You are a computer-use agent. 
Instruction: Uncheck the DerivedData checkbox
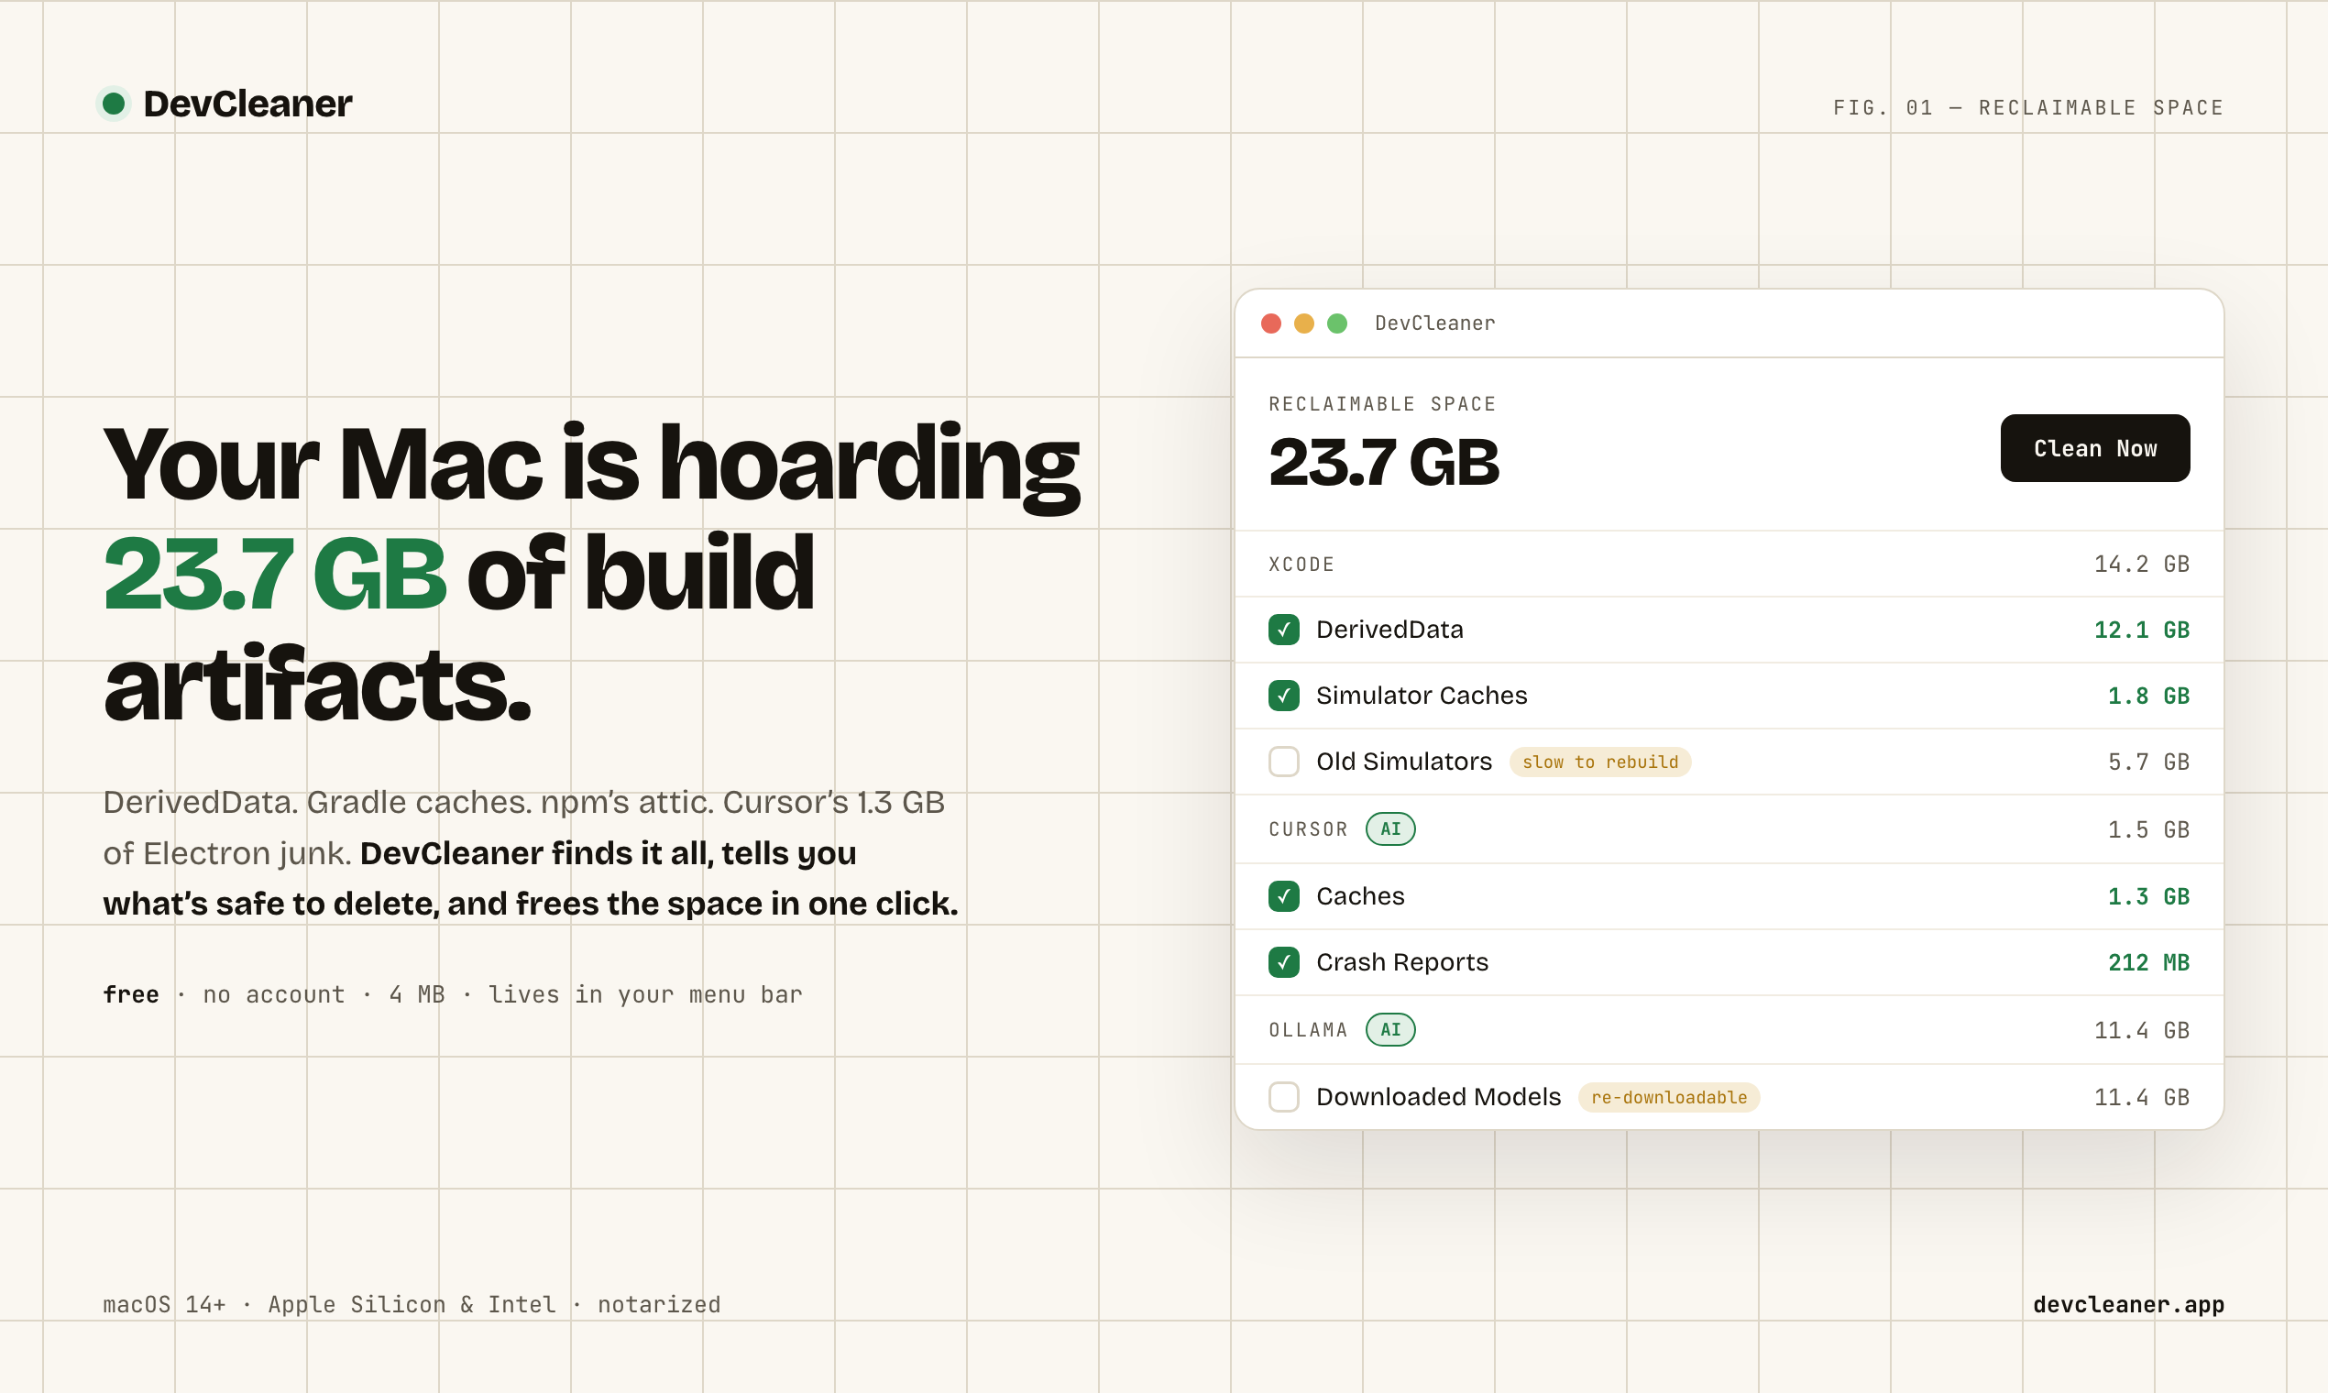click(1283, 630)
